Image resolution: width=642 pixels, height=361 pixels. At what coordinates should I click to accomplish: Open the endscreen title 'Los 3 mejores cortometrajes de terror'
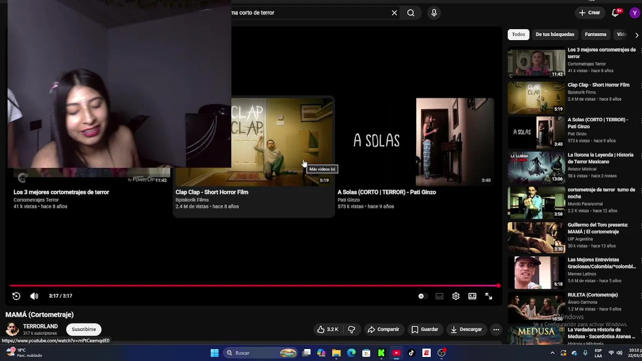tap(61, 192)
